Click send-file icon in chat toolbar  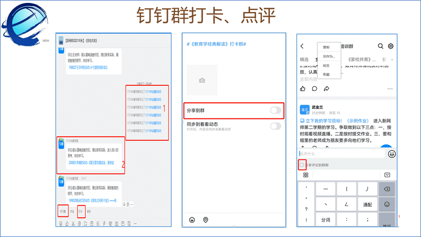coord(86,223)
